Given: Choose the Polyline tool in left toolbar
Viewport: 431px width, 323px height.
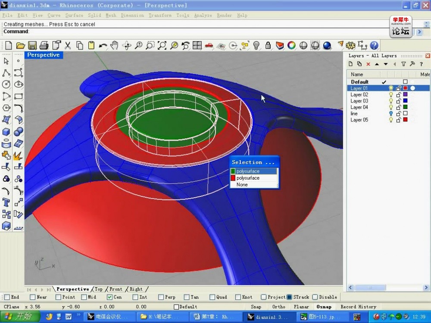Looking at the screenshot, I should 6,73.
